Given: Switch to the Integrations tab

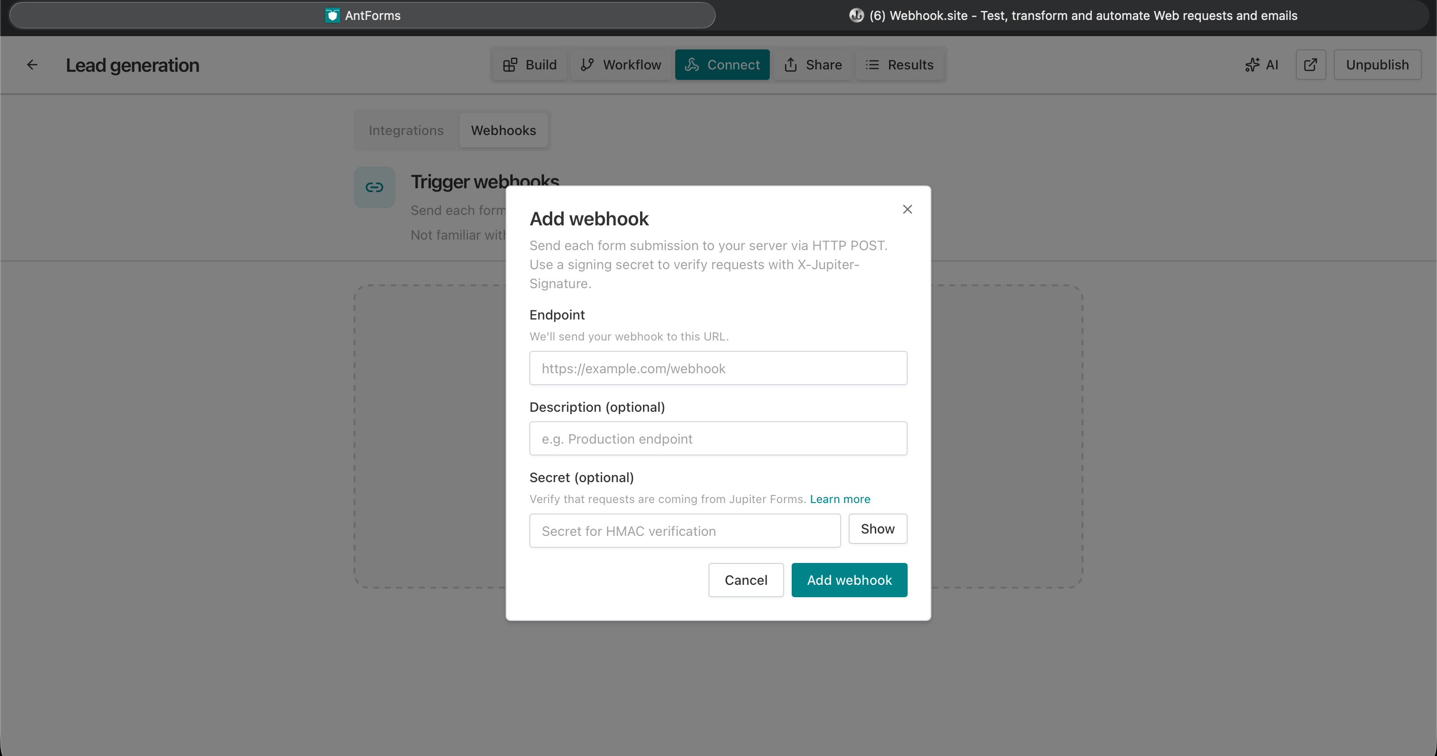Looking at the screenshot, I should tap(405, 130).
